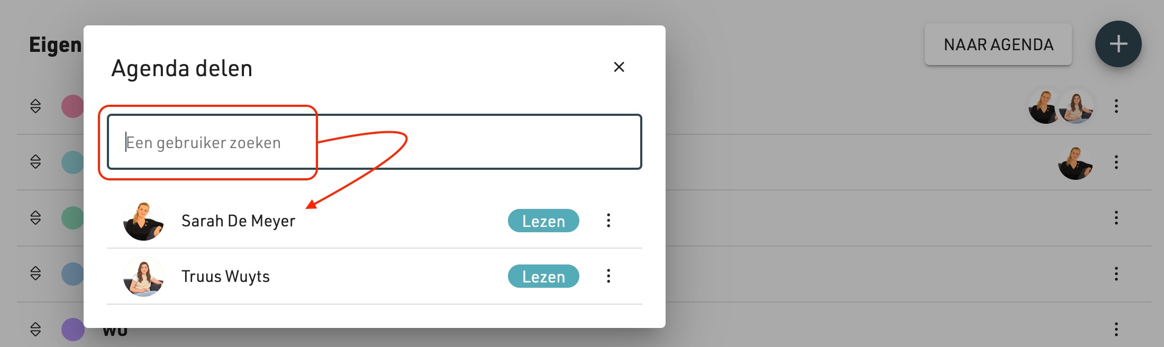Open three-dot menu of third agenda row

coord(1116,218)
